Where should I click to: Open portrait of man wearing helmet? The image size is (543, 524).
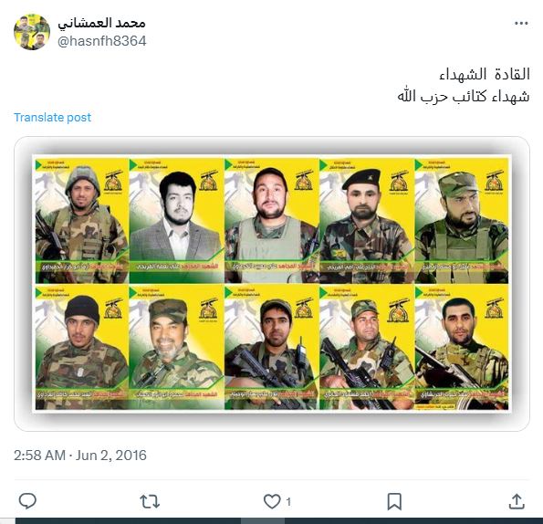82,221
